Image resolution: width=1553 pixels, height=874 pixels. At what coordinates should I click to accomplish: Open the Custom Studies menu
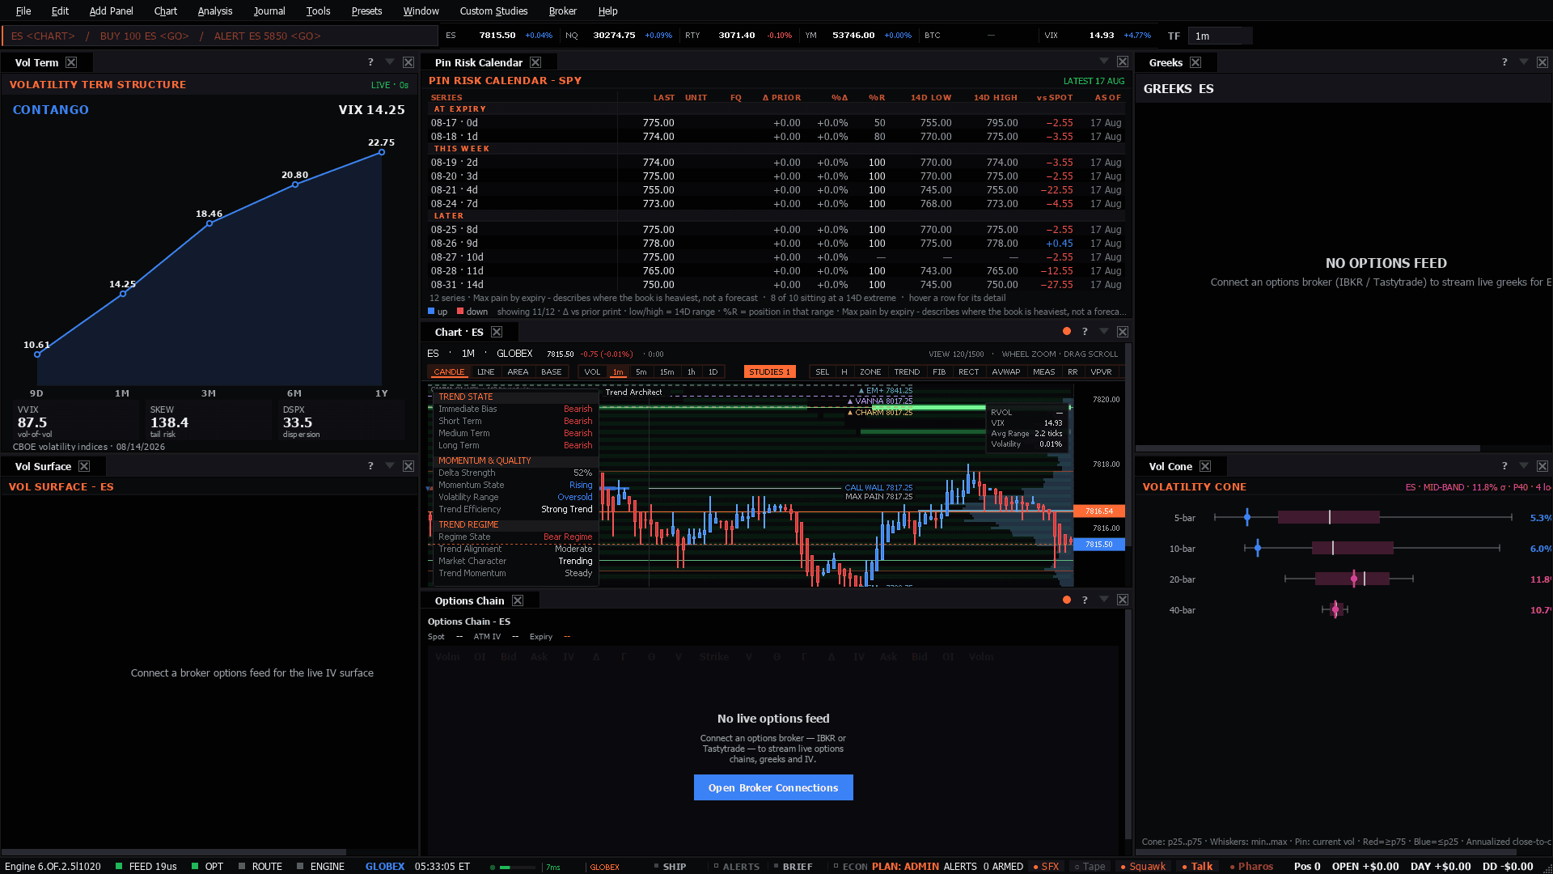(493, 11)
